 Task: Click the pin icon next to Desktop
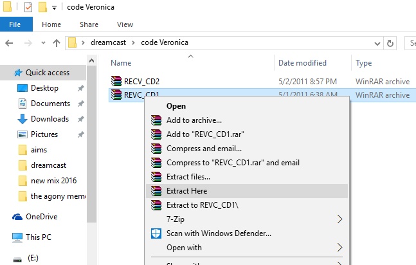(80, 88)
